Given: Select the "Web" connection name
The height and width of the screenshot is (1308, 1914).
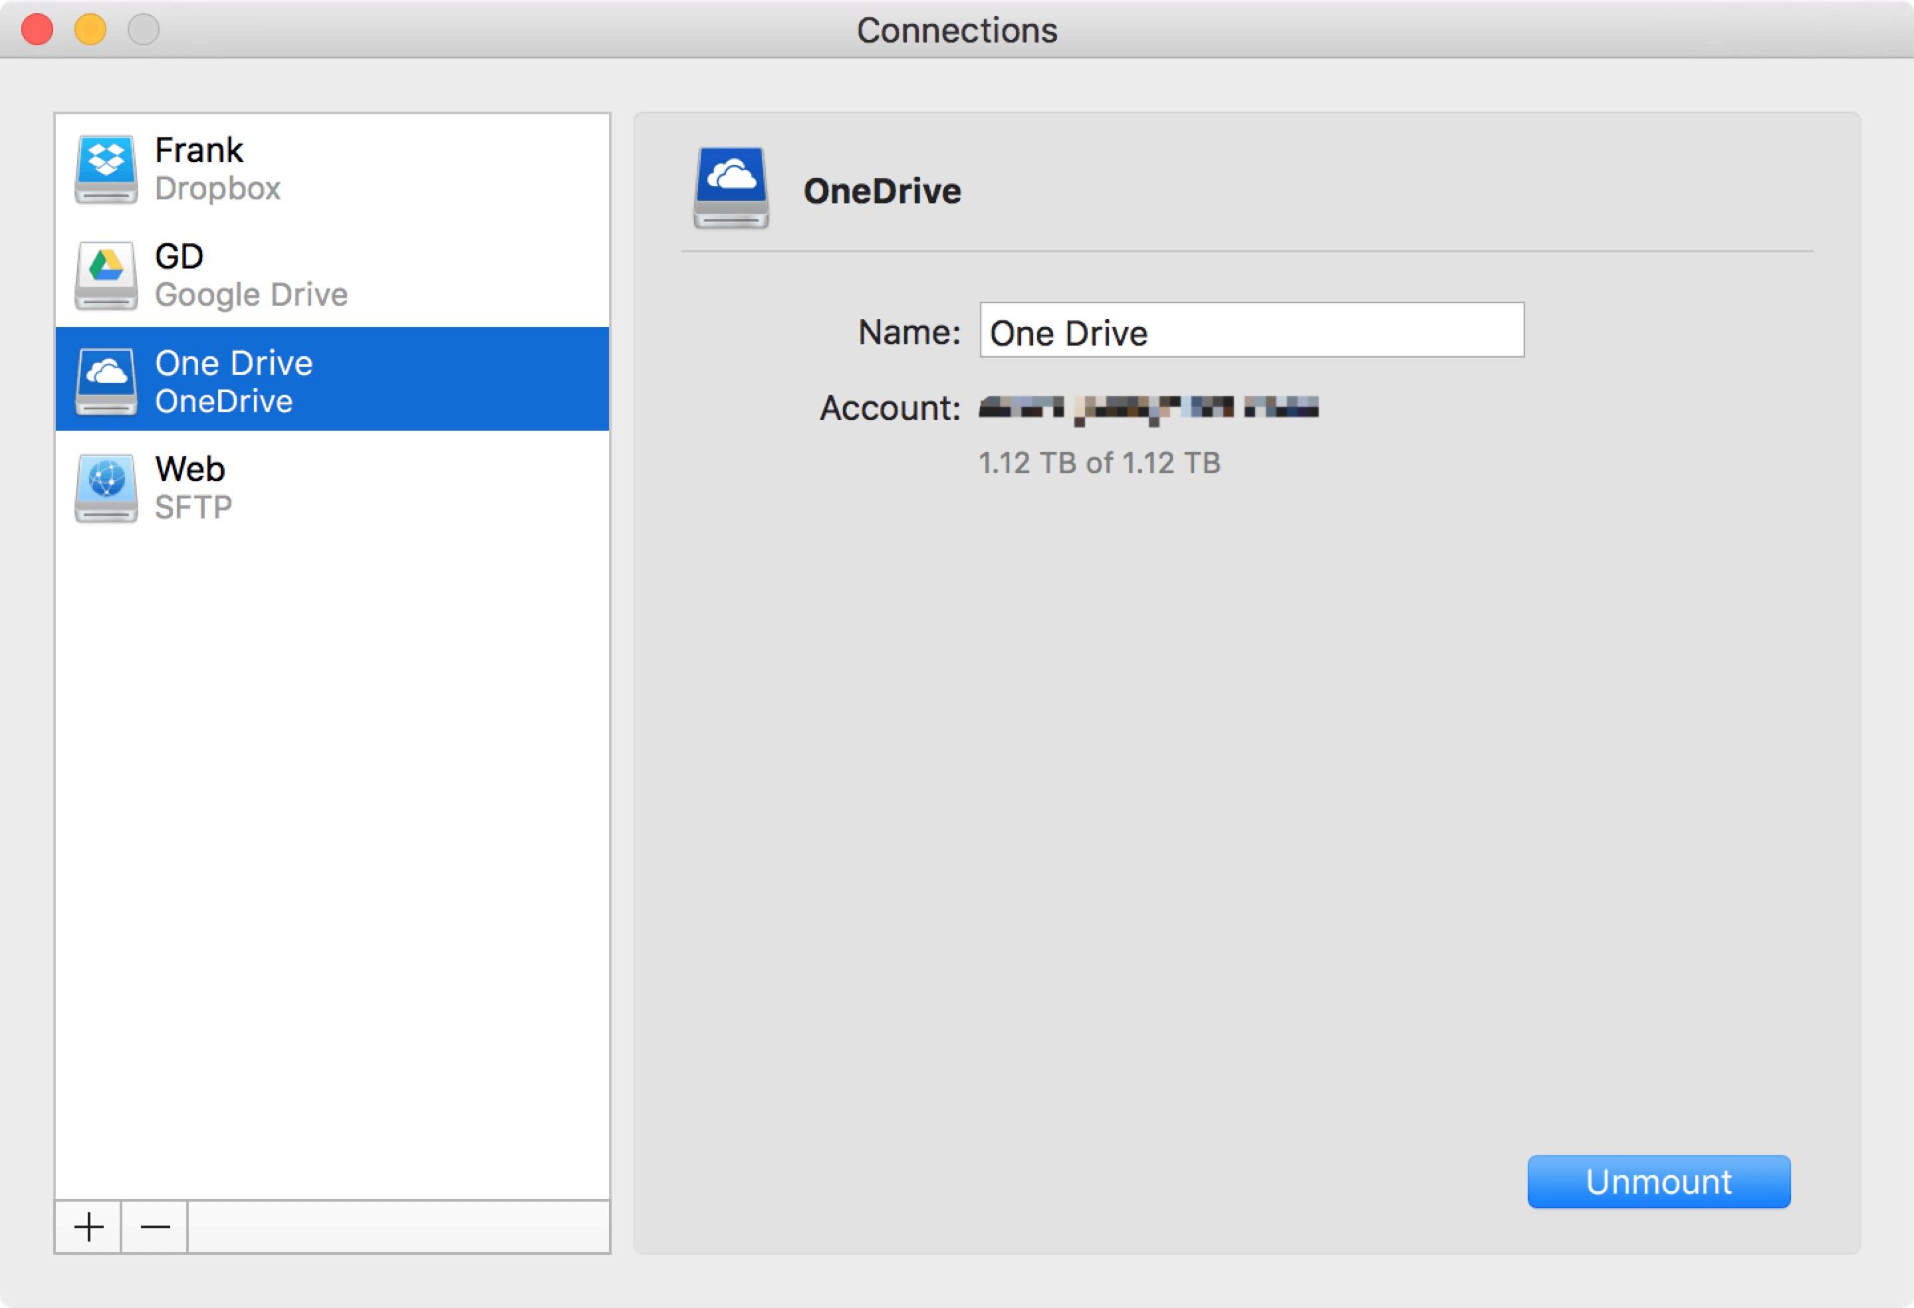Looking at the screenshot, I should point(190,469).
